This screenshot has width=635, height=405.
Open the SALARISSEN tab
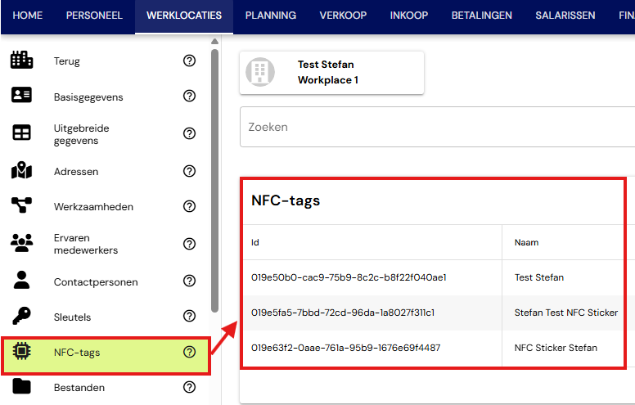565,16
